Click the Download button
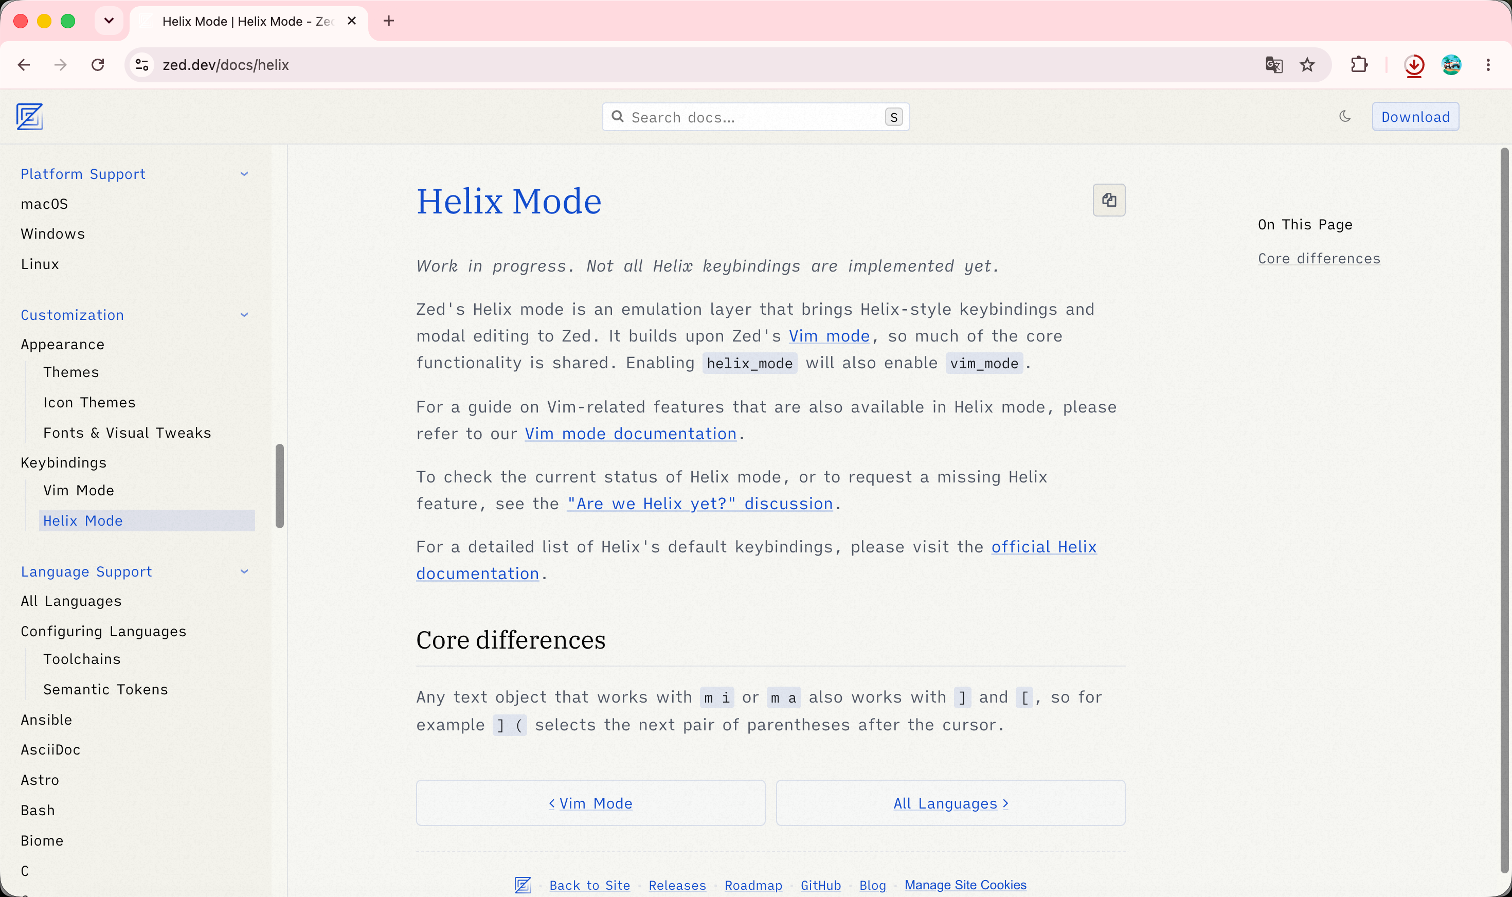 [1415, 117]
